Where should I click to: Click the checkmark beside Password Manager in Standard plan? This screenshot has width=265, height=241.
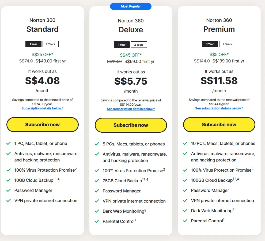(x=8, y=191)
